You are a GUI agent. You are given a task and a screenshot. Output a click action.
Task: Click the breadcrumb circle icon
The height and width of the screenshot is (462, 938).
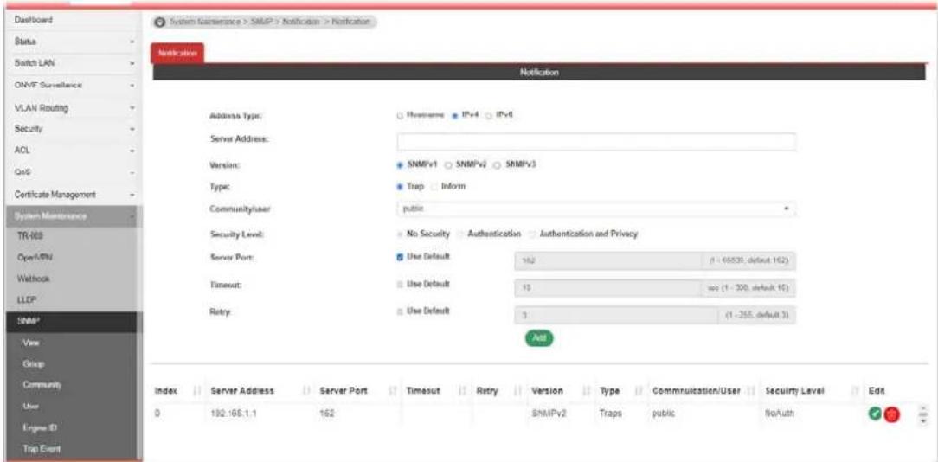160,22
